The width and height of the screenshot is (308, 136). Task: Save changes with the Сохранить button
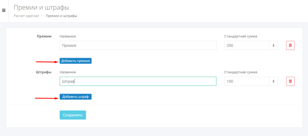(x=73, y=115)
